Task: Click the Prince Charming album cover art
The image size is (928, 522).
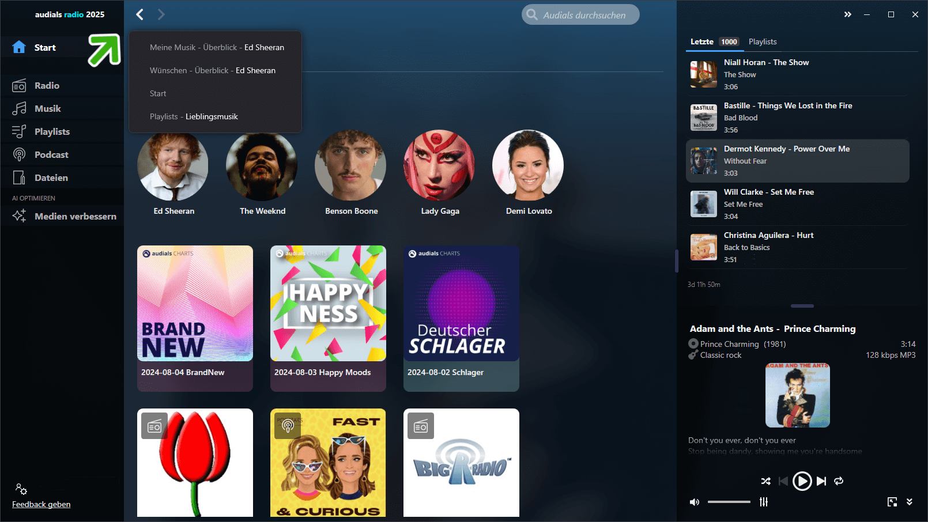Action: (x=798, y=395)
